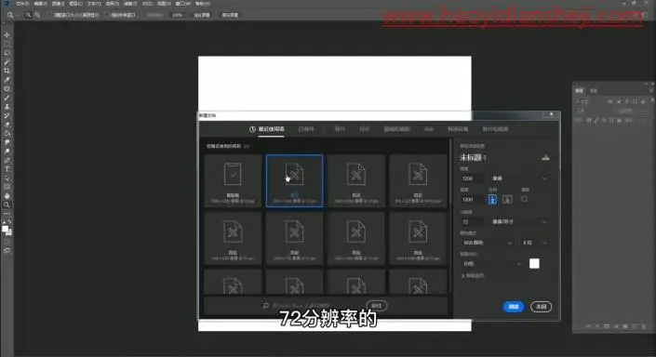Click 适合屏幕 Fit Screen button
This screenshot has height=357, width=656.
click(201, 15)
